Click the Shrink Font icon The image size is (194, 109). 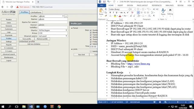pos(134,16)
